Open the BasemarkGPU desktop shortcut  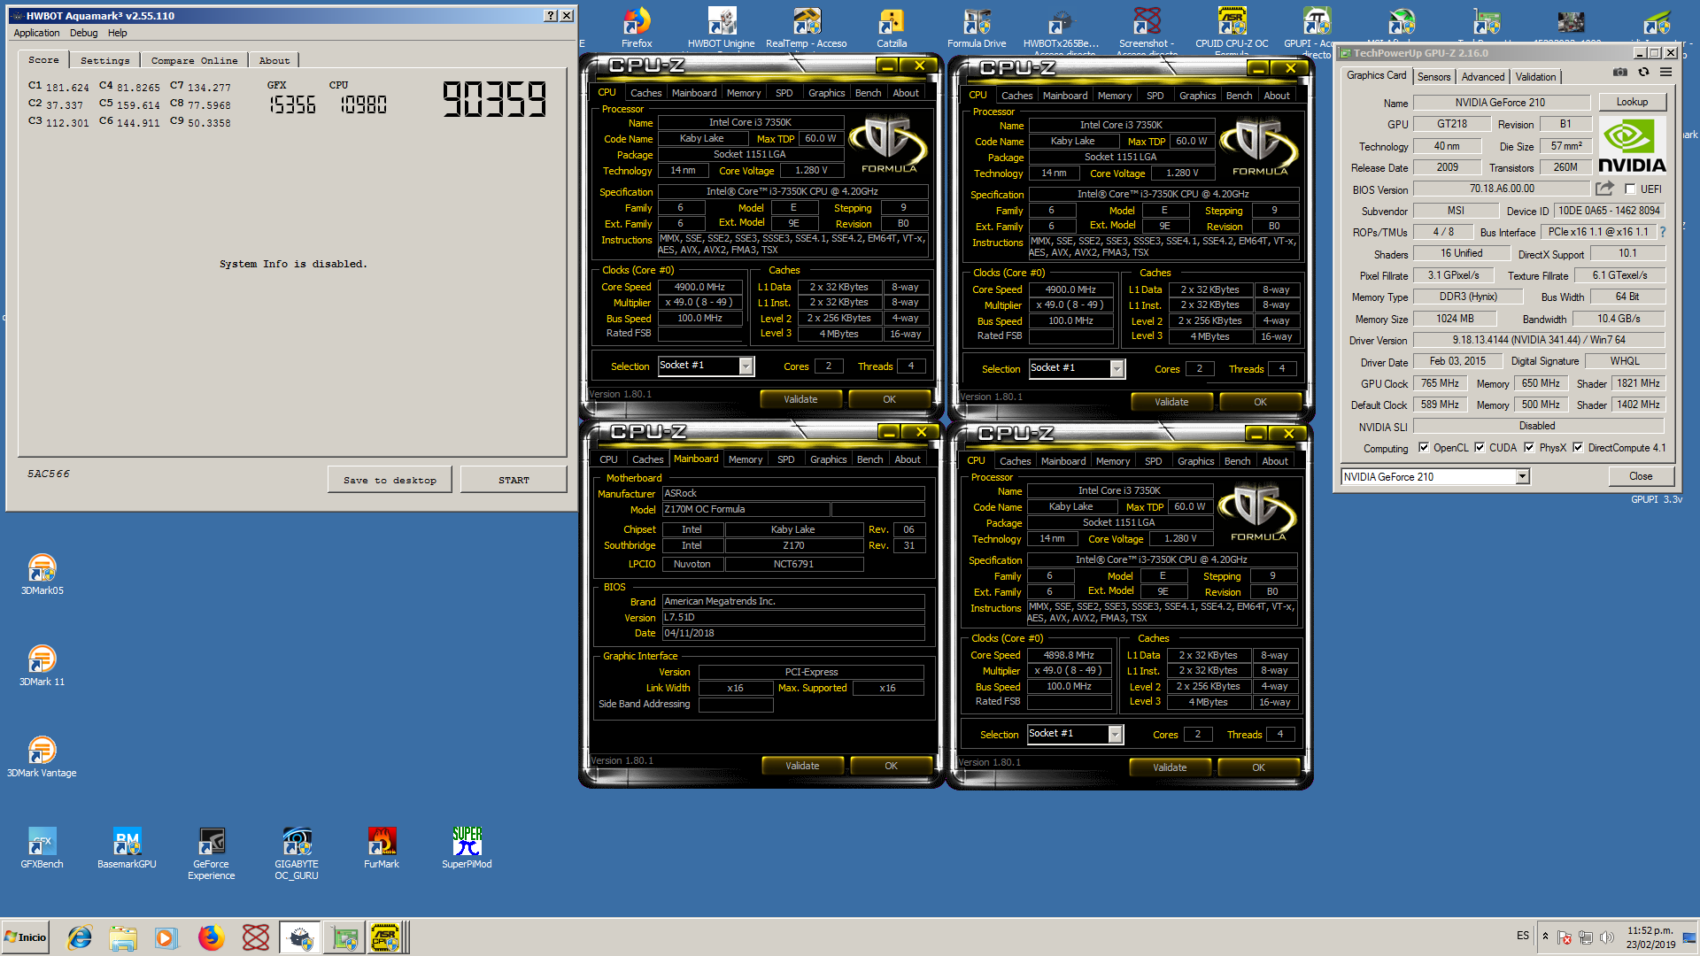point(127,847)
